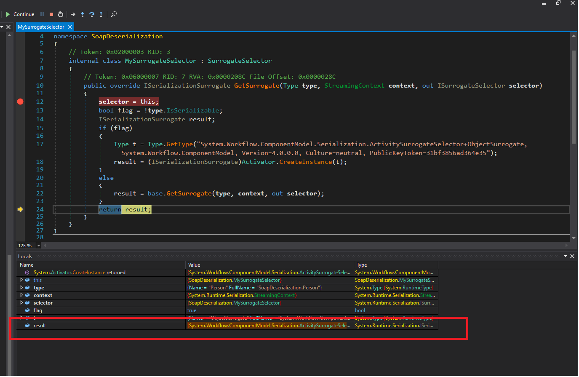Expand the 'this' local variable
Image resolution: width=579 pixels, height=377 pixels.
[x=21, y=280]
